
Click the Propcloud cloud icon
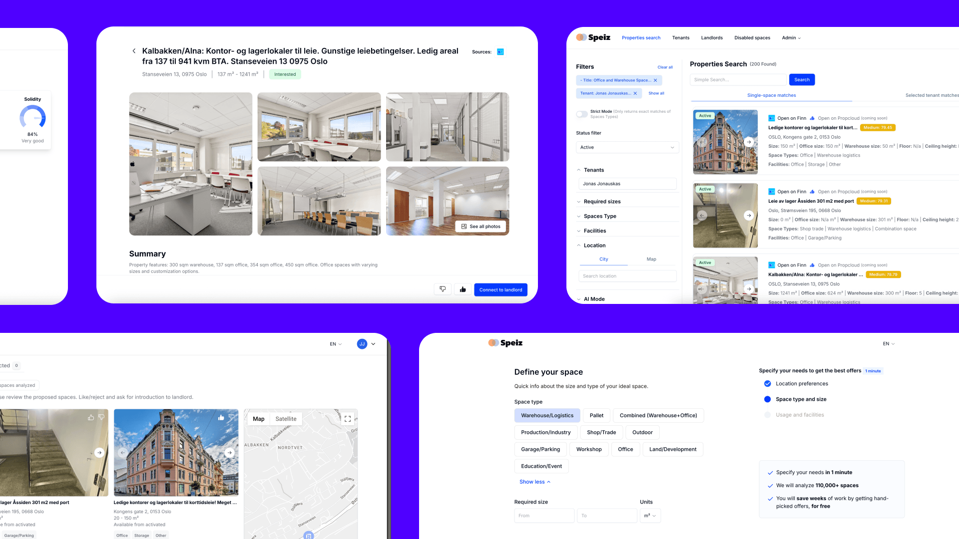click(812, 118)
